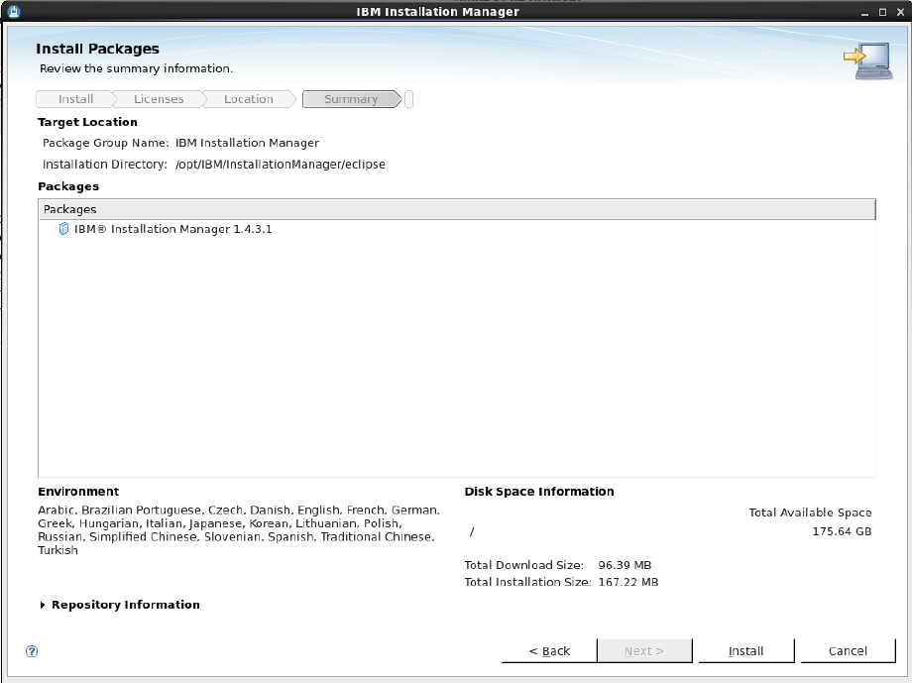Select the Summary step in breadcrumb

click(351, 99)
